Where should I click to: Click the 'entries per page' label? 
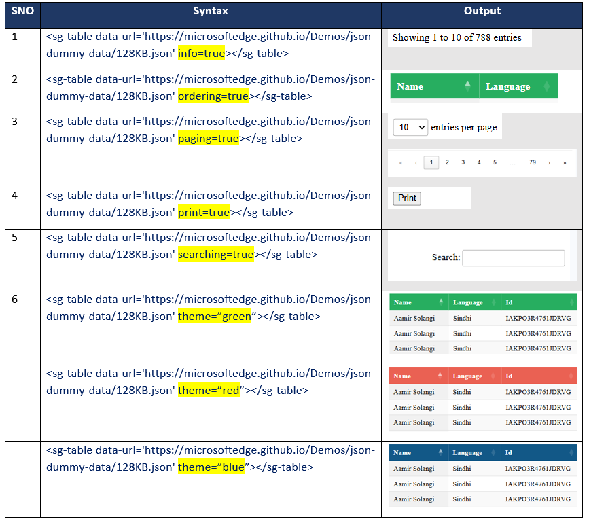point(464,128)
